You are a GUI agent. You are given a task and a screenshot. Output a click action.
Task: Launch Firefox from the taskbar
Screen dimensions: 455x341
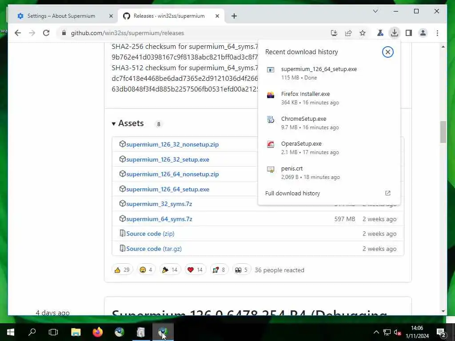(97, 332)
